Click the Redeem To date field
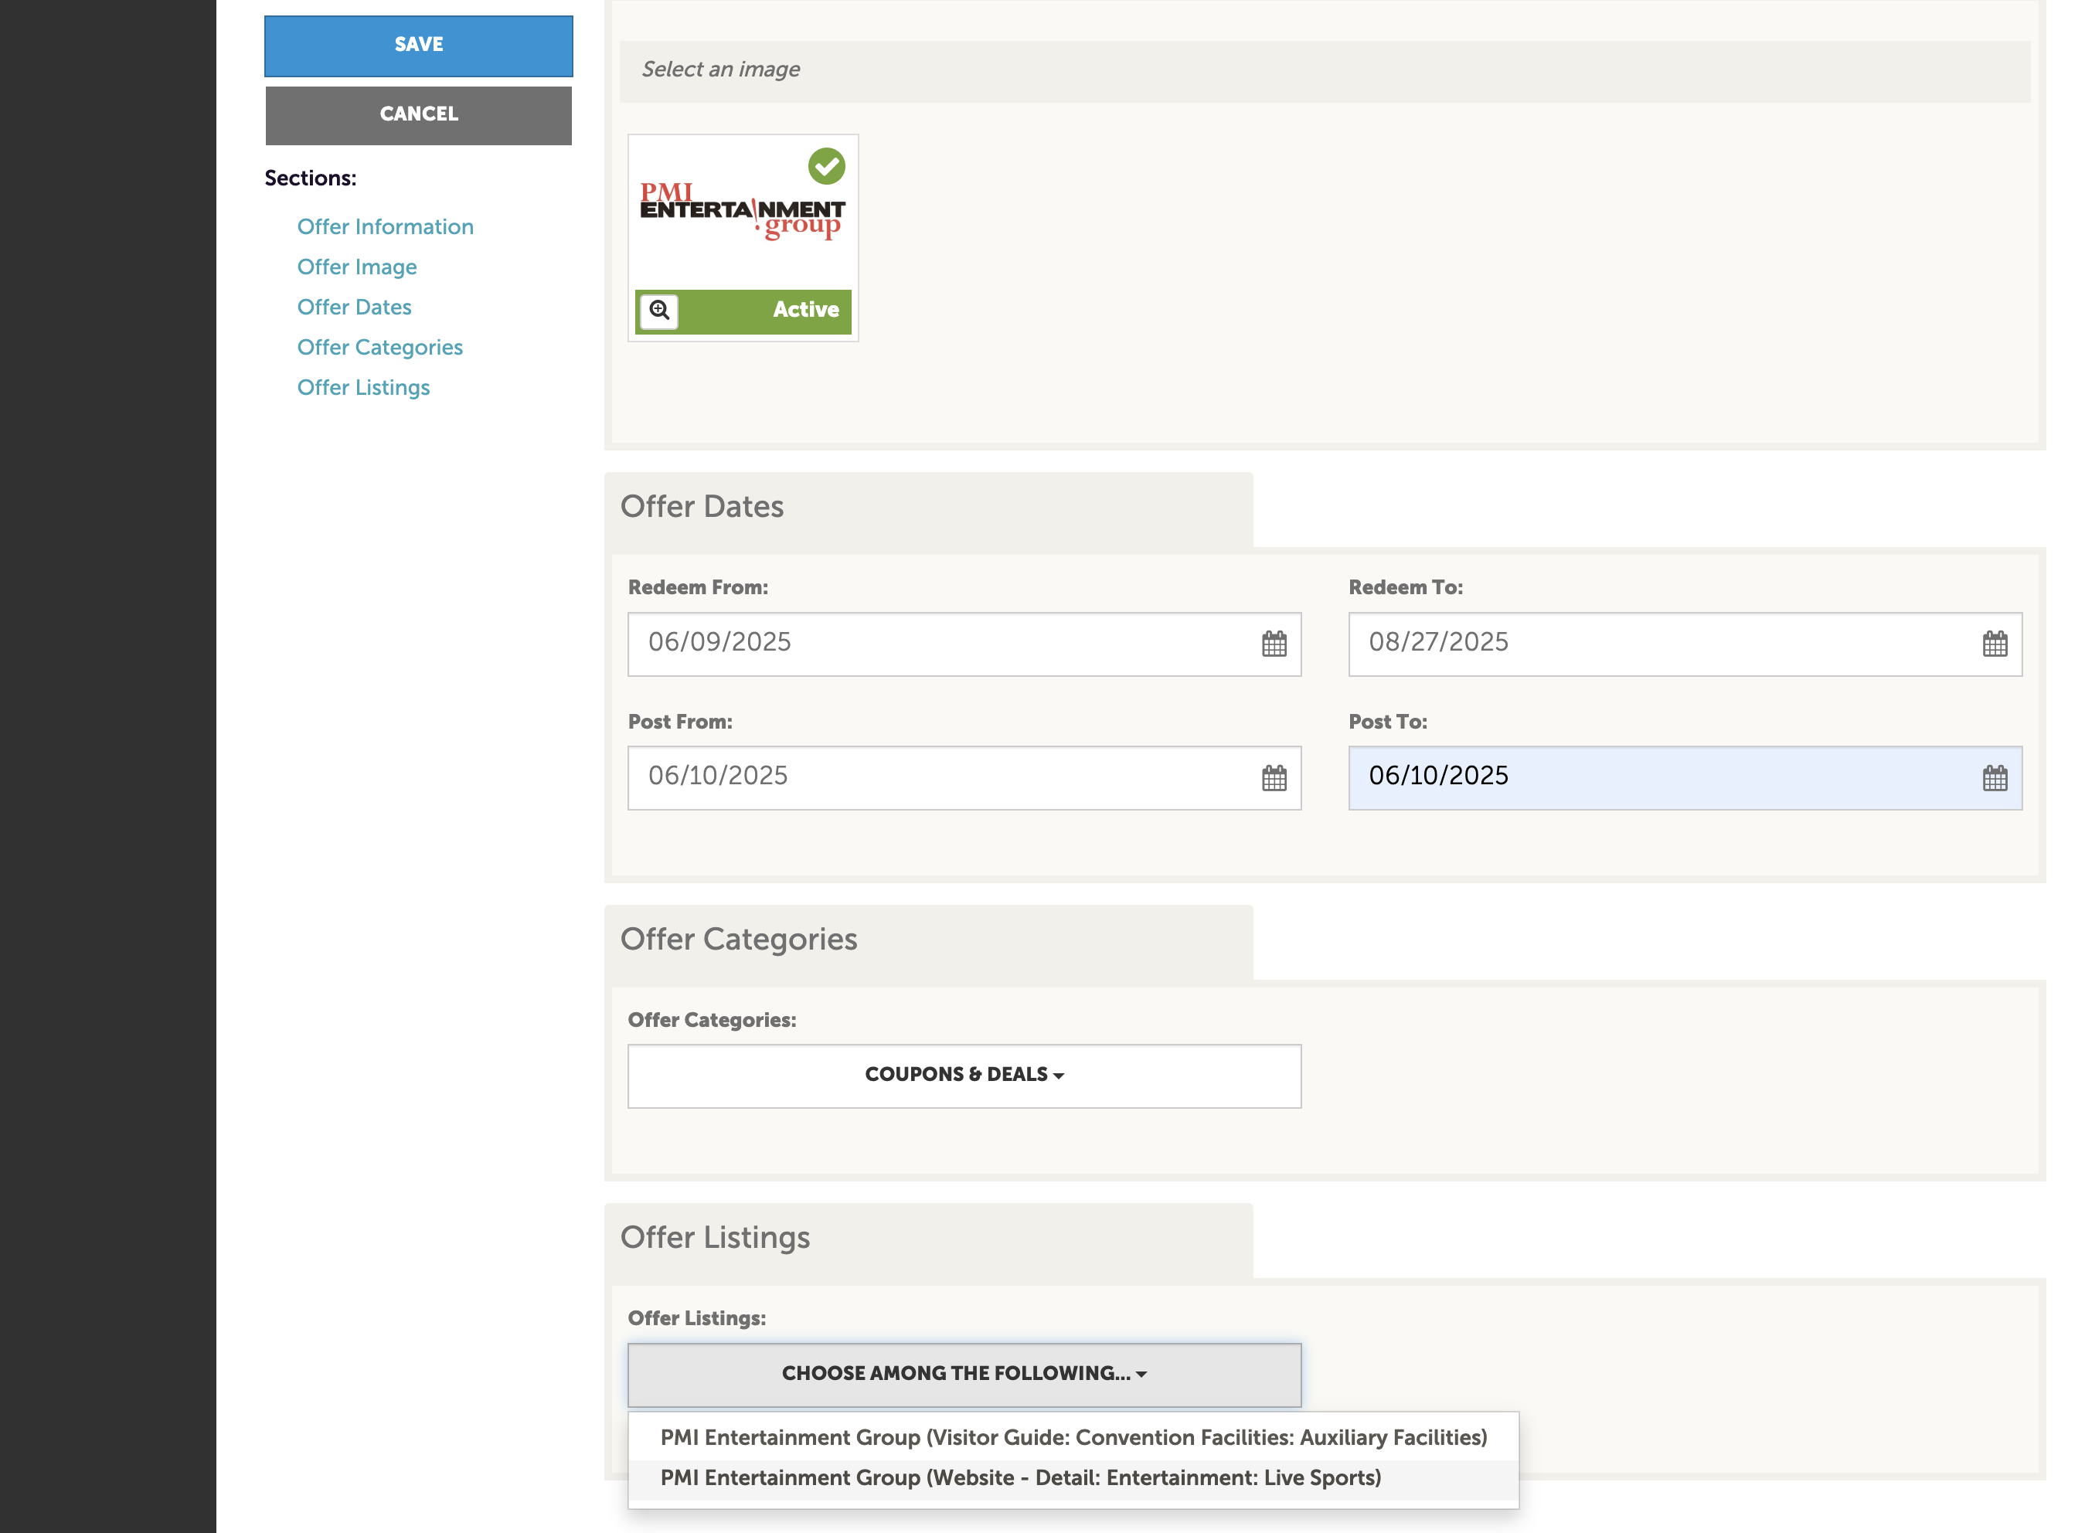 pos(1684,644)
